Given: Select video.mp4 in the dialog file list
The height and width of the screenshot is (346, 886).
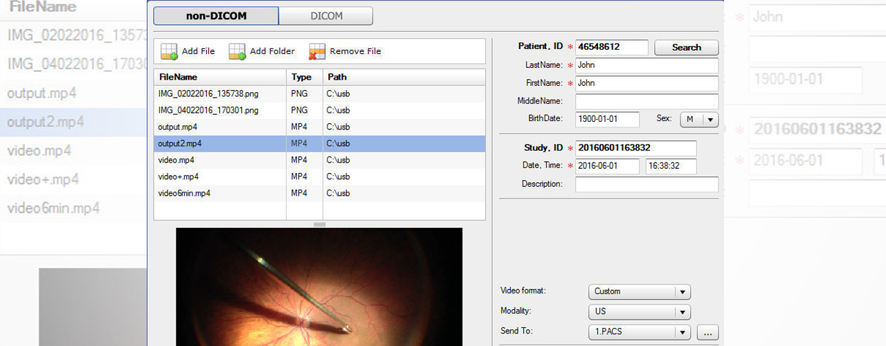Looking at the screenshot, I should point(319,160).
